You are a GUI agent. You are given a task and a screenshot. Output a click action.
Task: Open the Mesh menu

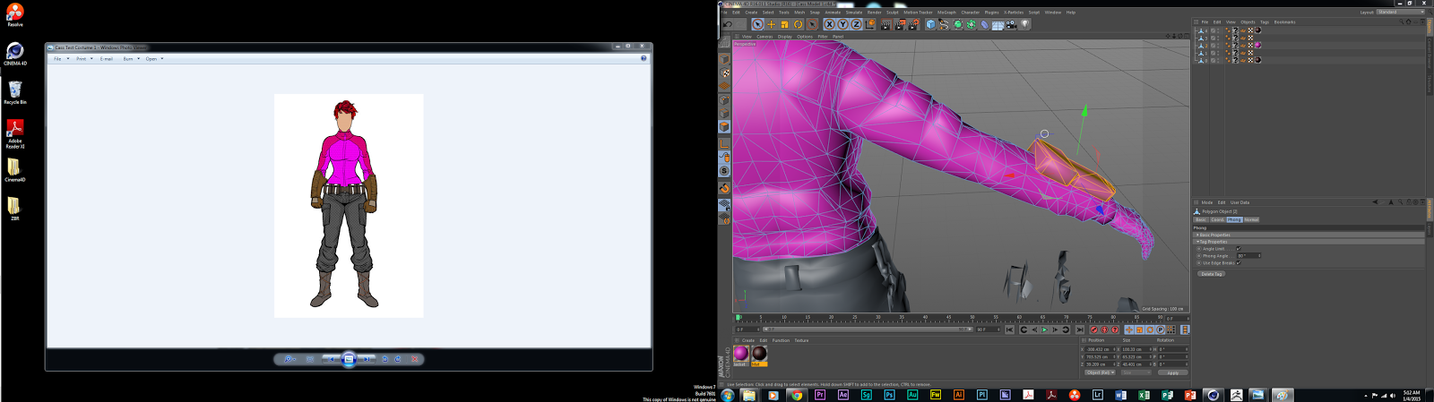(799, 13)
